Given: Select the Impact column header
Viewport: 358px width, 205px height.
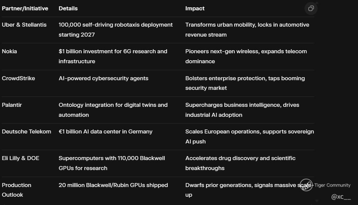Looking at the screenshot, I should (x=195, y=9).
